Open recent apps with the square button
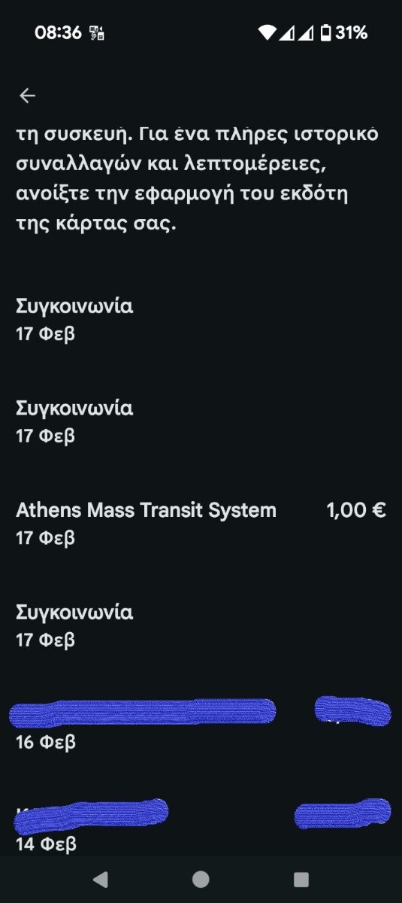 point(301,879)
